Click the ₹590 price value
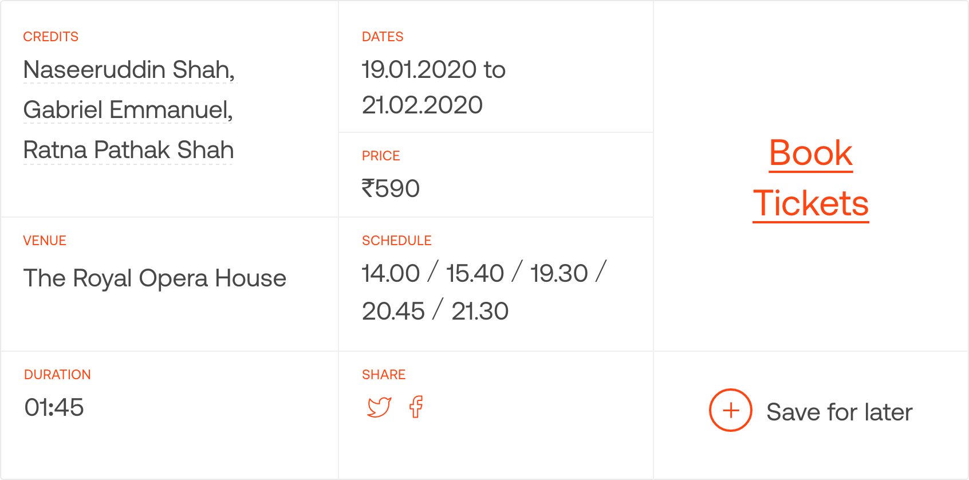Viewport: 969px width, 480px height. point(391,188)
